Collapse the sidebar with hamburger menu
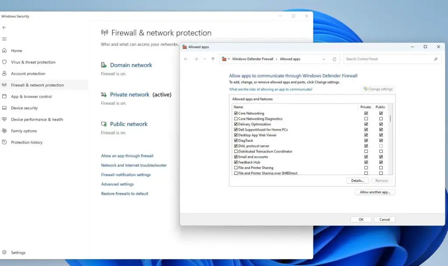The image size is (448, 266). point(5,39)
